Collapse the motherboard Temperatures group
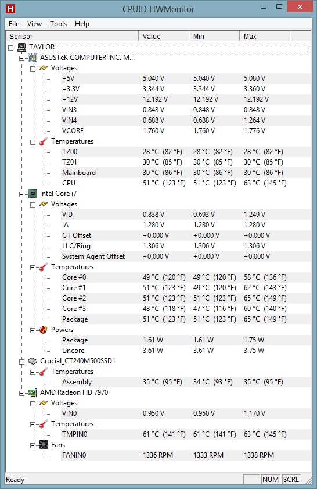Screen dimensions: 317x489 tap(33, 142)
